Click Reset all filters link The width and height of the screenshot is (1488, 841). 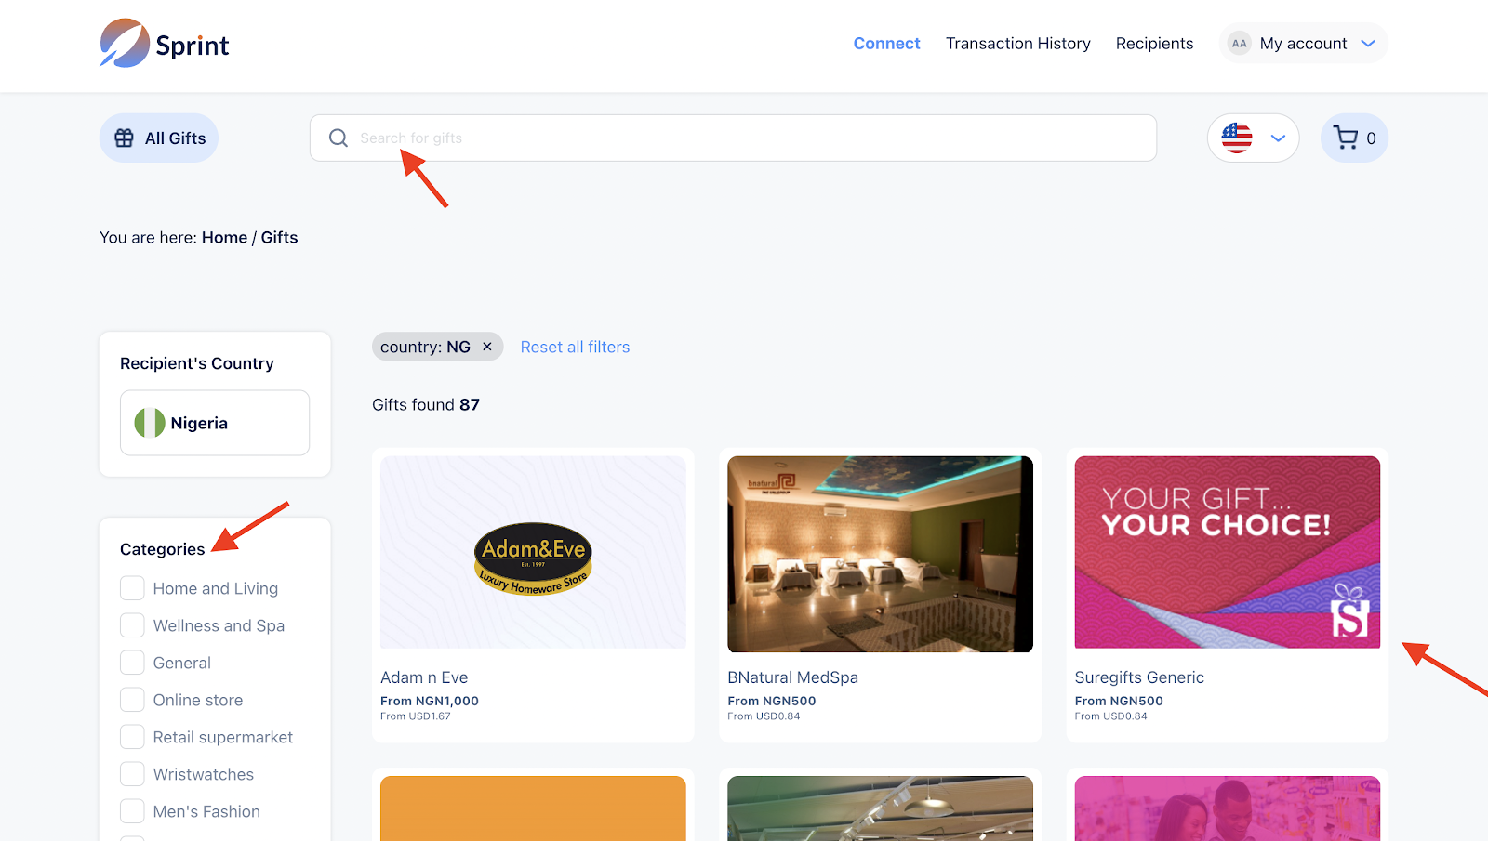(x=575, y=347)
